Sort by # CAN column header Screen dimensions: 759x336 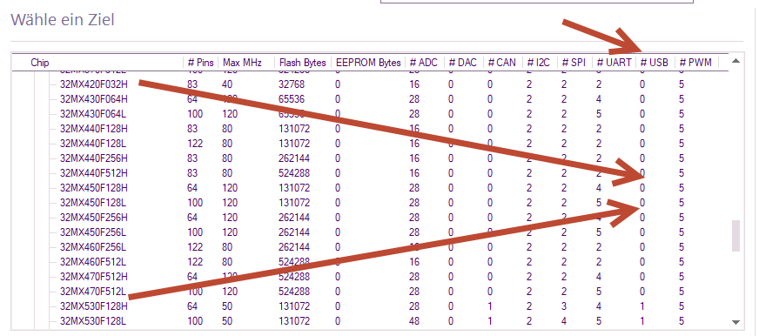[x=502, y=63]
